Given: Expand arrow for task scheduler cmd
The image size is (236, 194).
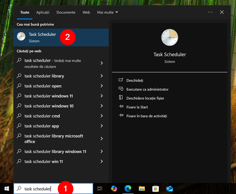Looking at the screenshot, I should click(x=102, y=116).
